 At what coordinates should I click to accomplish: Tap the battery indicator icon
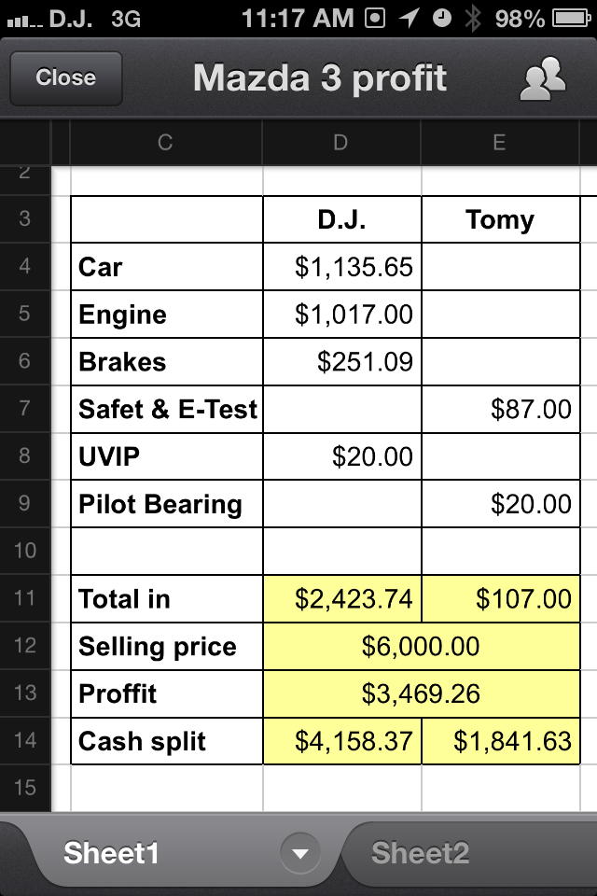pyautogui.click(x=571, y=19)
